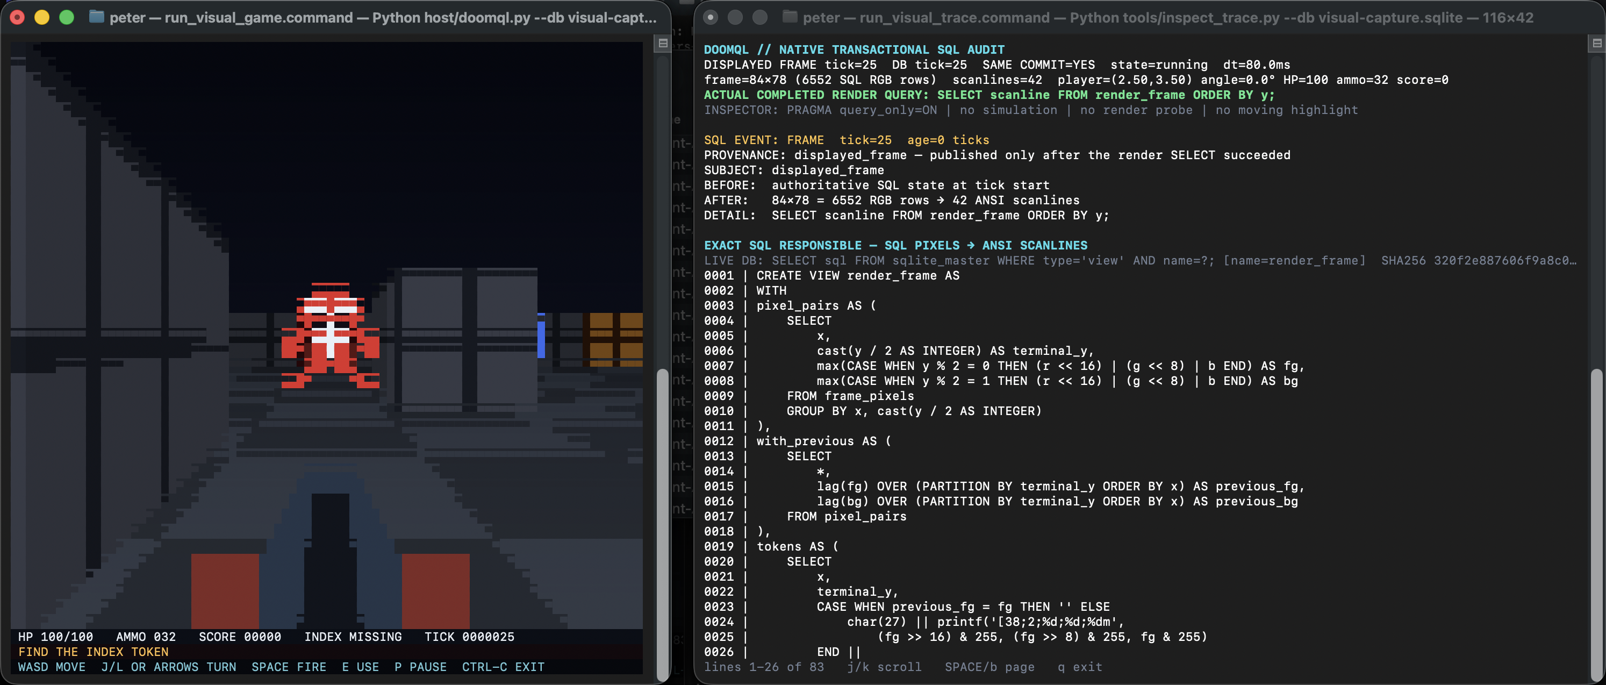Click the orange crate in the game view
The width and height of the screenshot is (1606, 685).
616,339
